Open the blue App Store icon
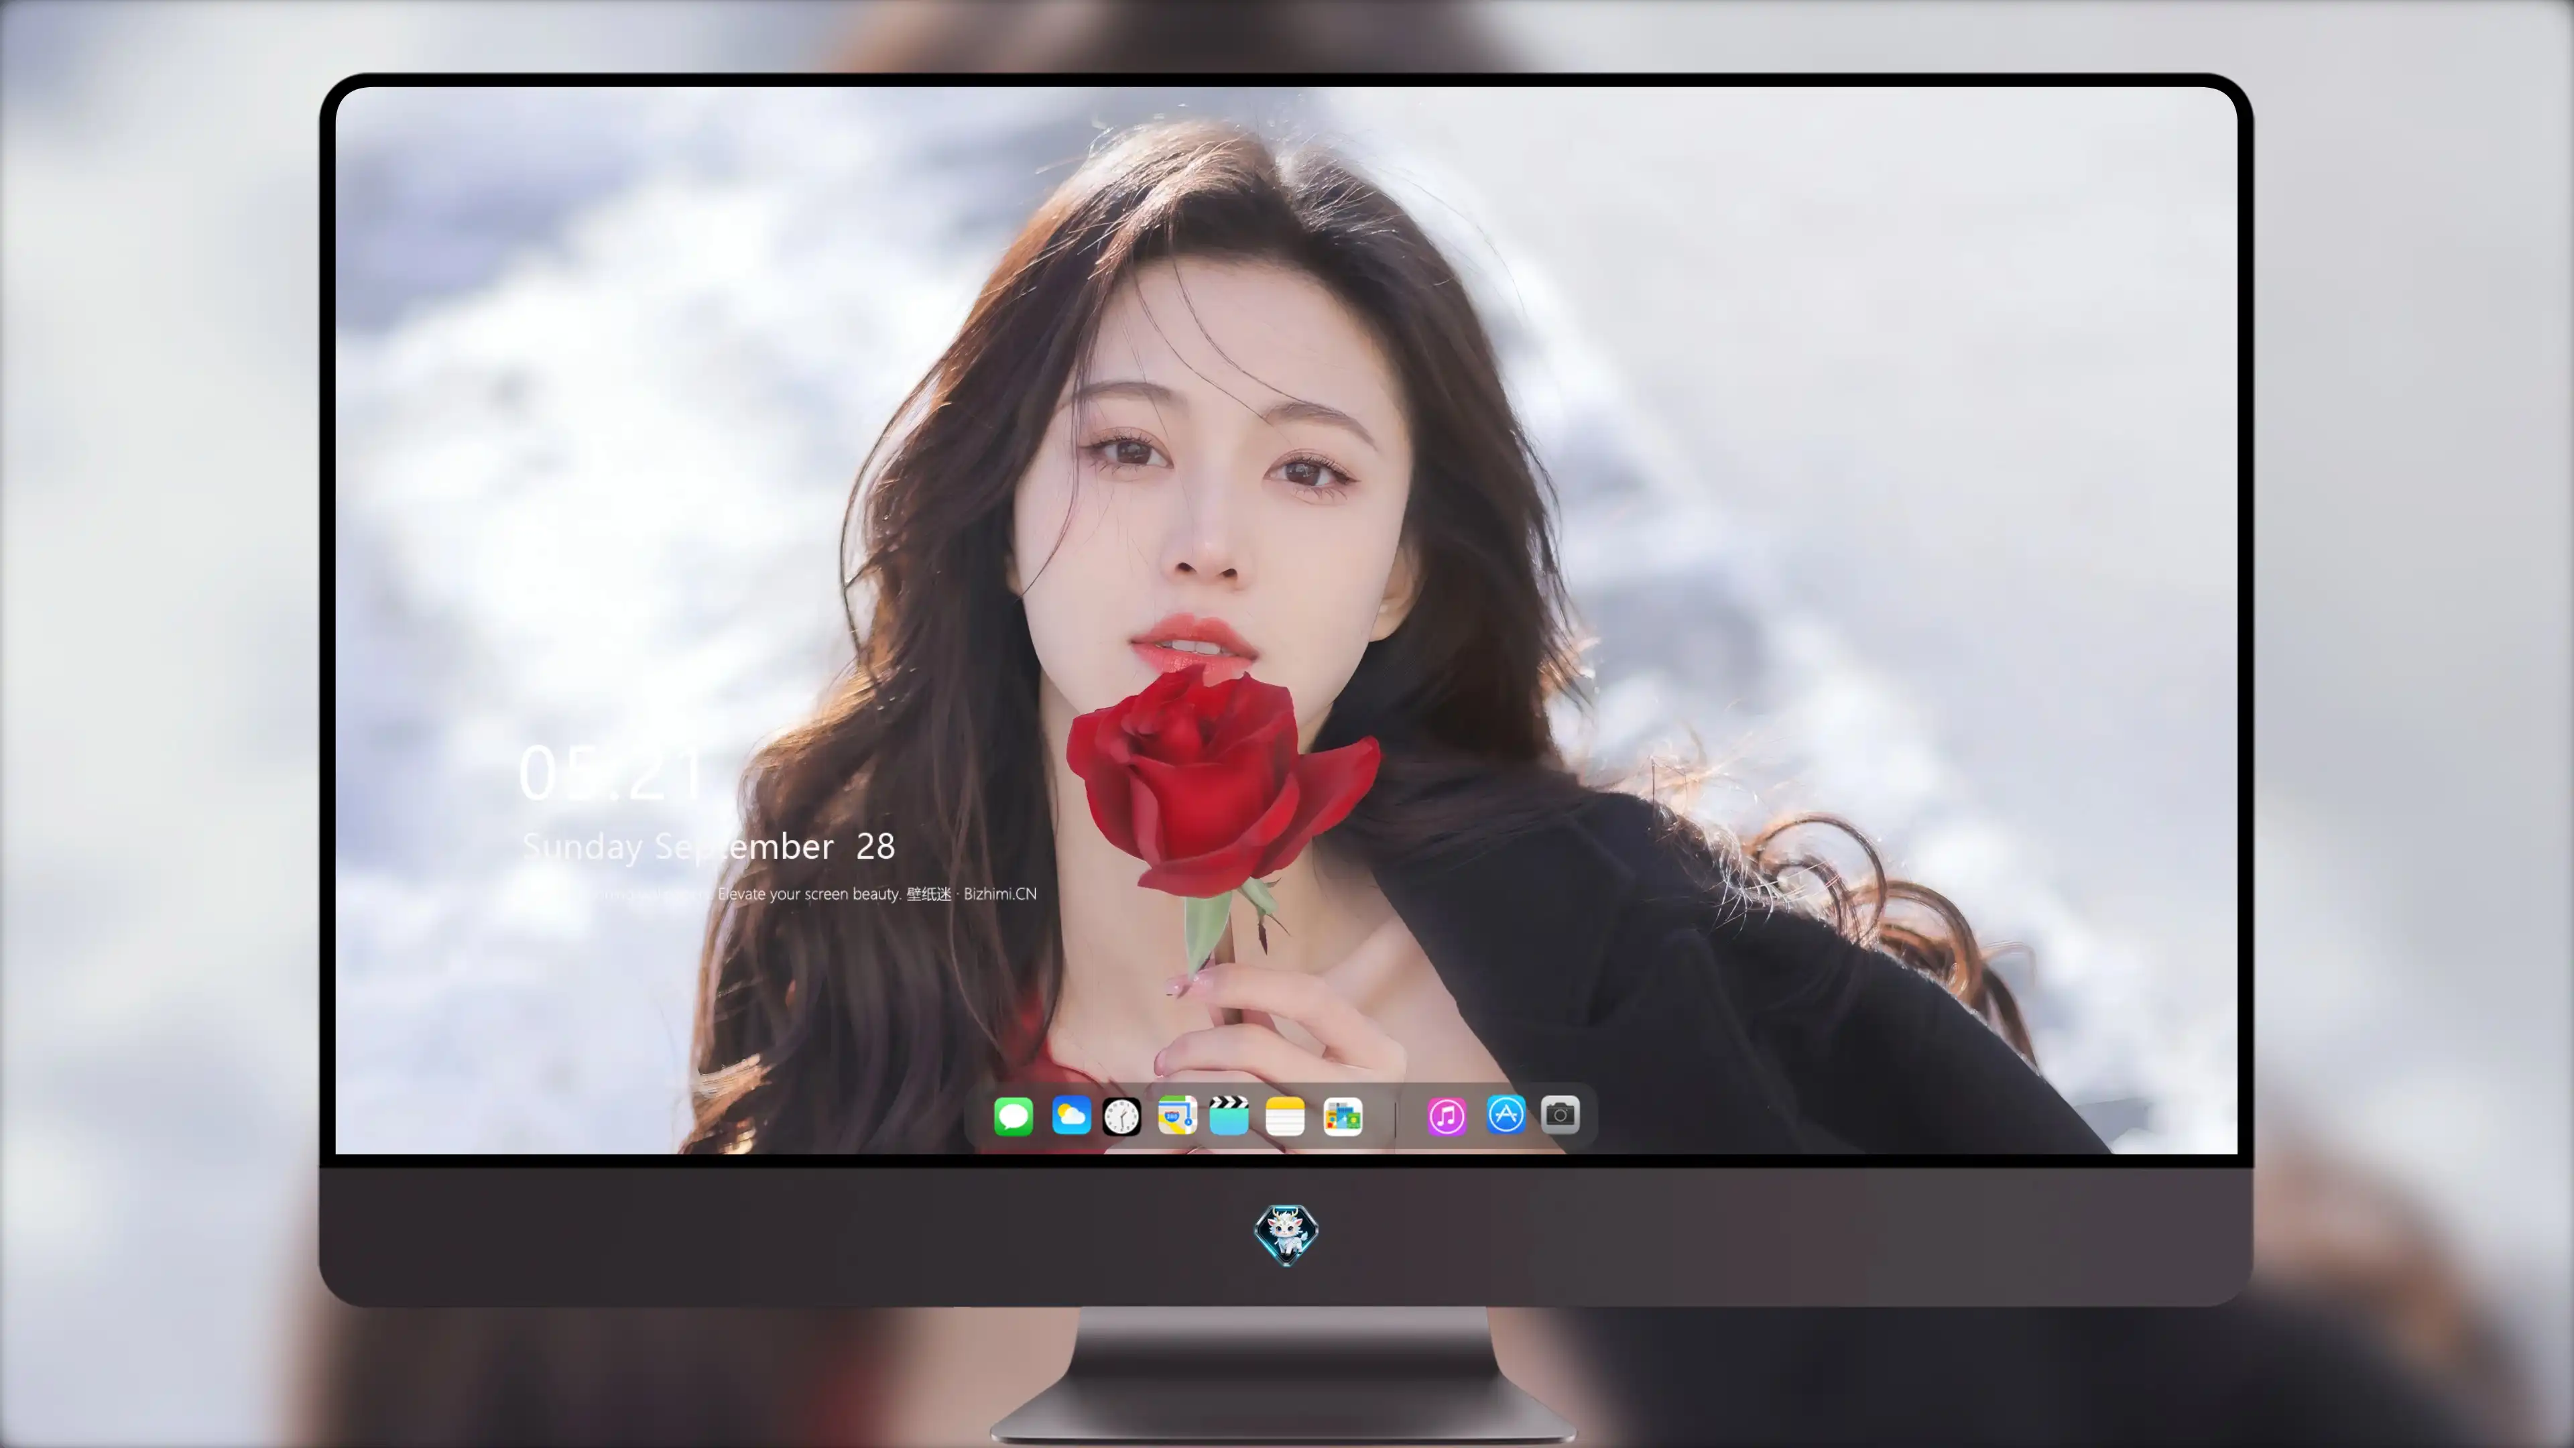The height and width of the screenshot is (1448, 2574). [x=1506, y=1114]
